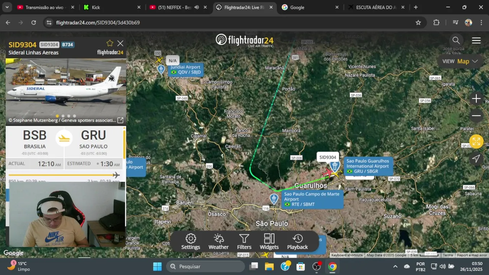Click the BSB Brasilia departure airport
This screenshot has height=275, width=489.
(x=35, y=140)
